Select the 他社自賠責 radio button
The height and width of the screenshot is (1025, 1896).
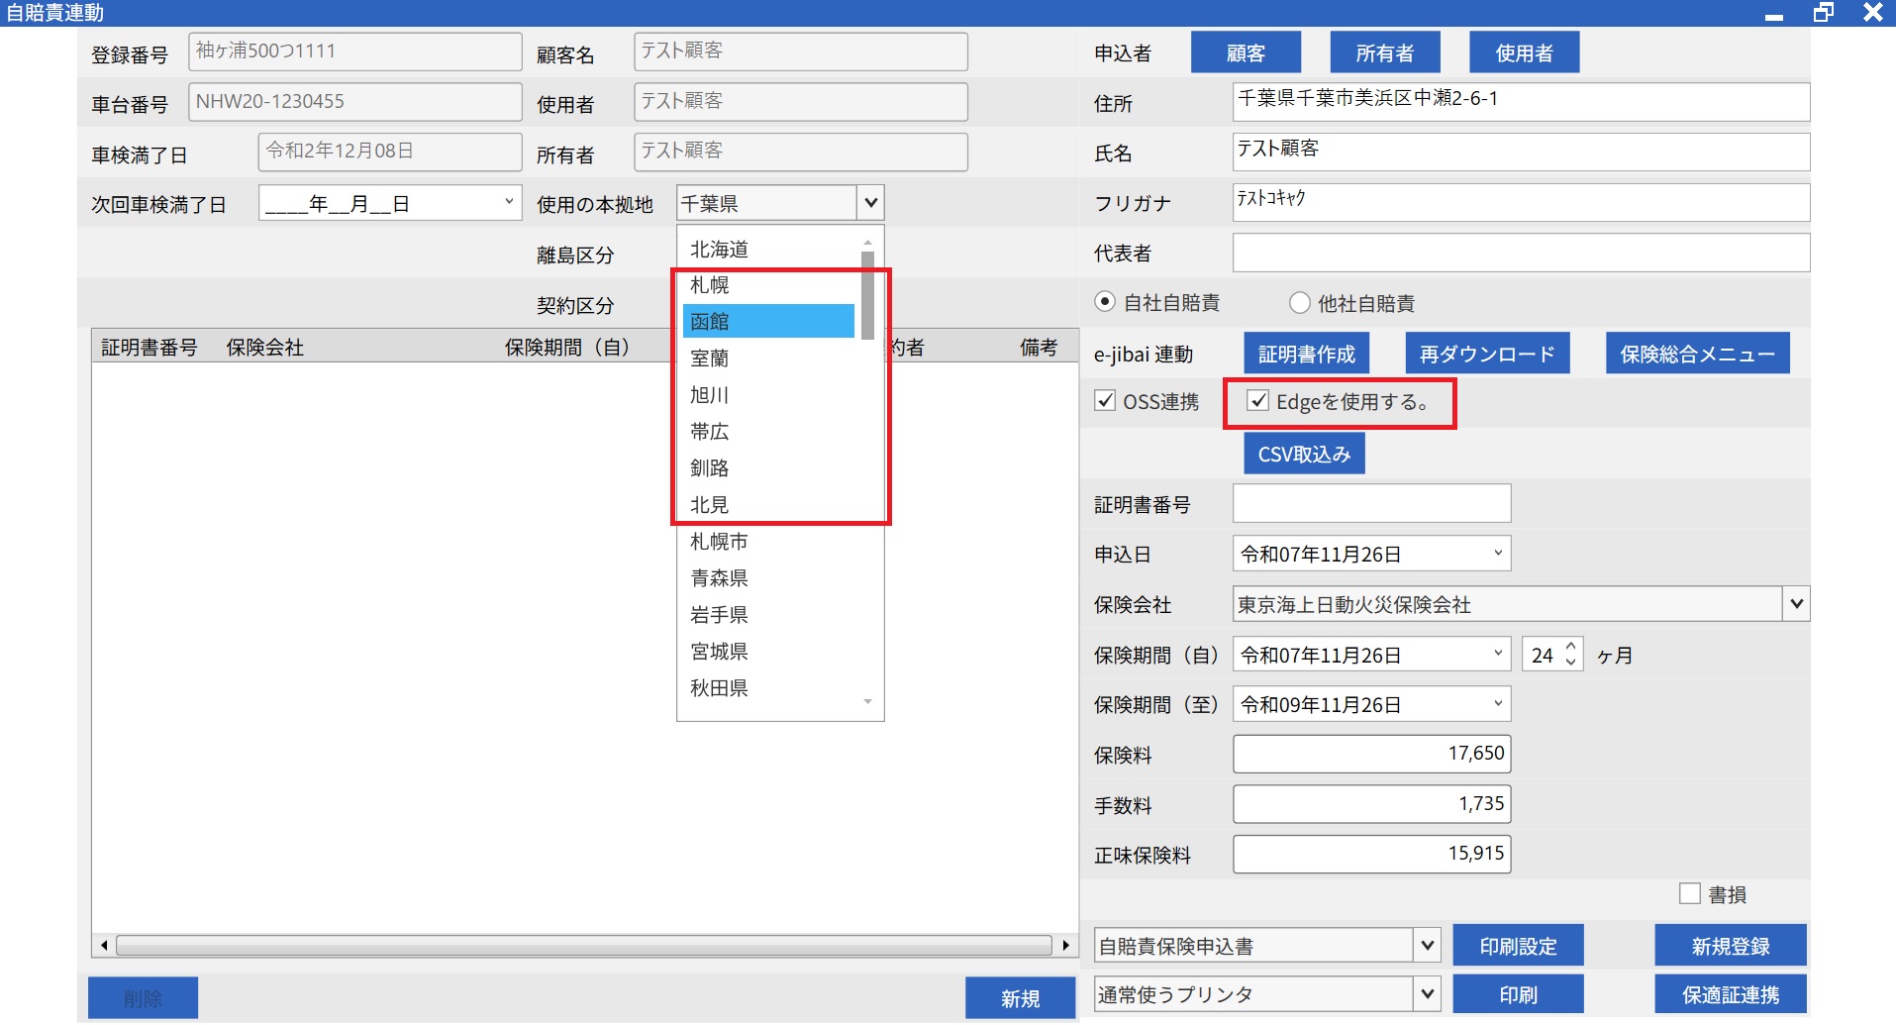1299,303
